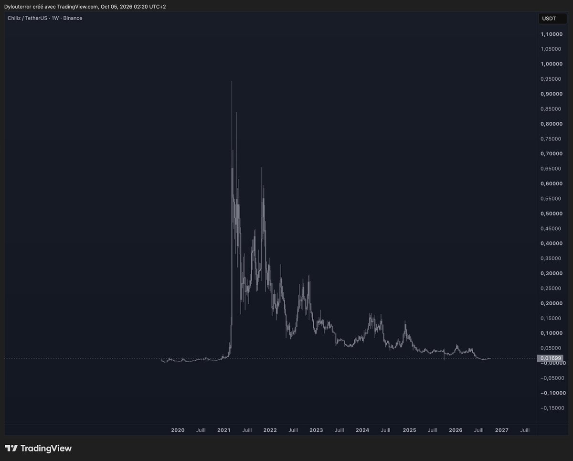Click the 1,00000 price axis label
Image resolution: width=573 pixels, height=461 pixels.
[551, 64]
